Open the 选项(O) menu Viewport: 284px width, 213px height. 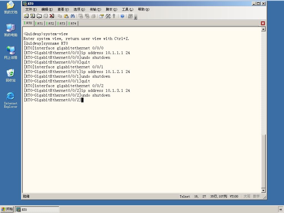coord(79,9)
